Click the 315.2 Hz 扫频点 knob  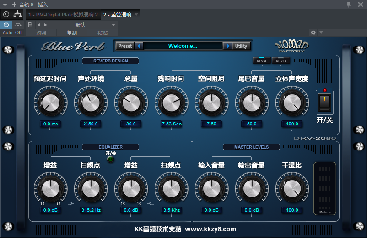click(x=91, y=188)
